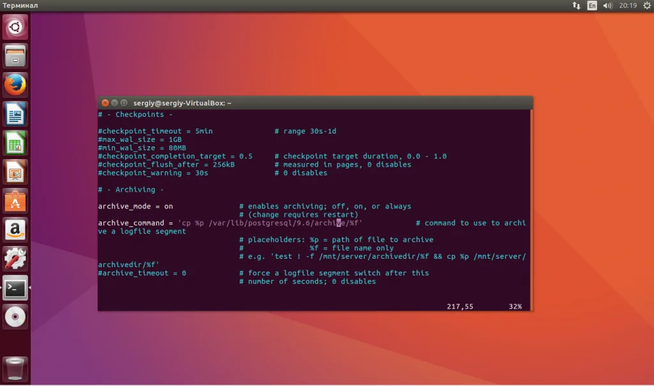Click '%f = file name only' comment

pos(352,248)
